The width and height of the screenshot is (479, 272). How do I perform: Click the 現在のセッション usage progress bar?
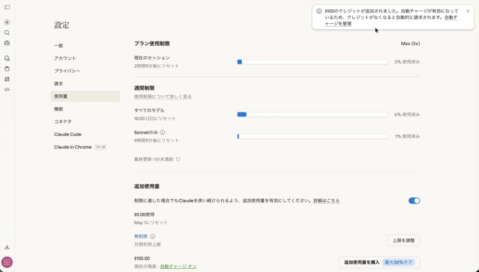(312, 62)
